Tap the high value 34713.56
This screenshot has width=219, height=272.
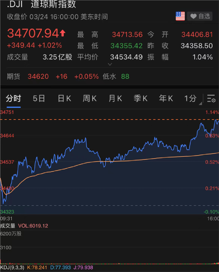point(127,35)
